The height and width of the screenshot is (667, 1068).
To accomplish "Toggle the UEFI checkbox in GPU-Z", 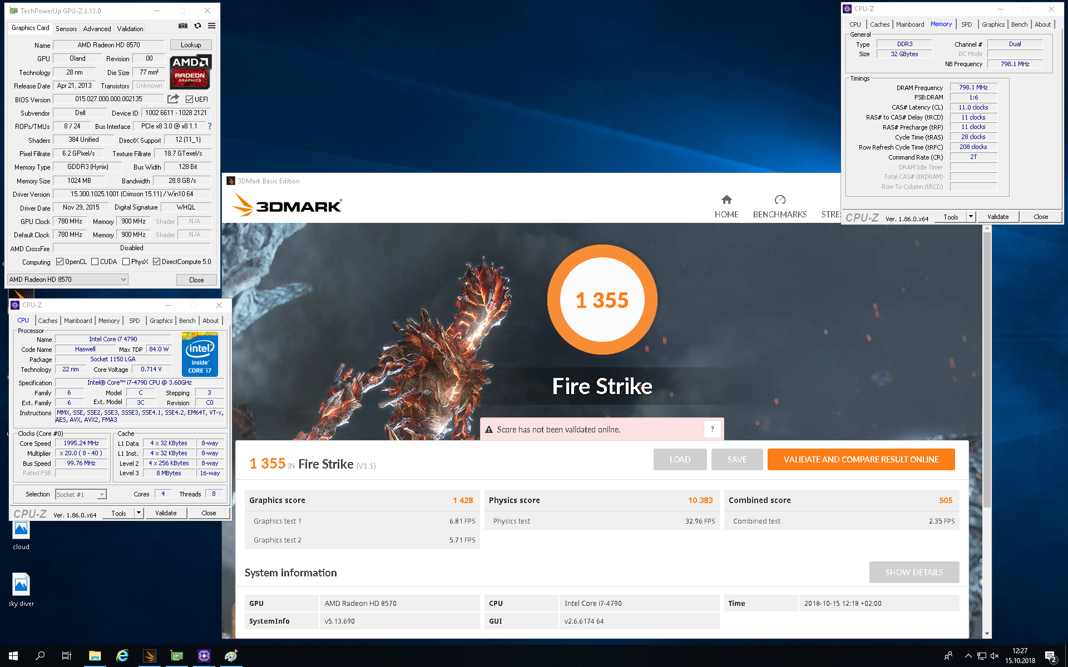I will [x=190, y=99].
